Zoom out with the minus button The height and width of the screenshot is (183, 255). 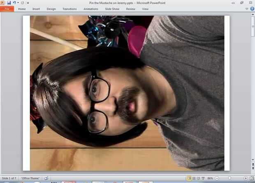217,178
